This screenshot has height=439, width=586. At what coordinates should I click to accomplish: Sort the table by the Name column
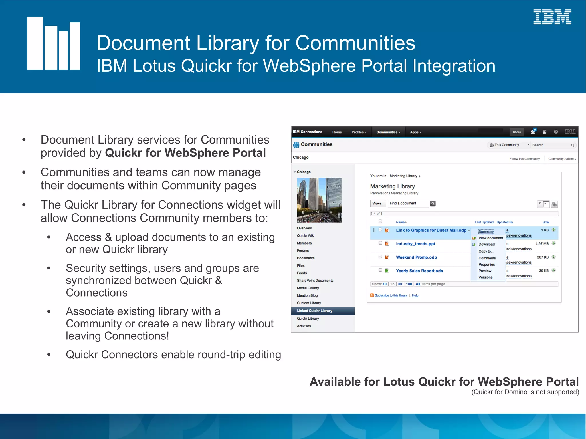(x=401, y=222)
